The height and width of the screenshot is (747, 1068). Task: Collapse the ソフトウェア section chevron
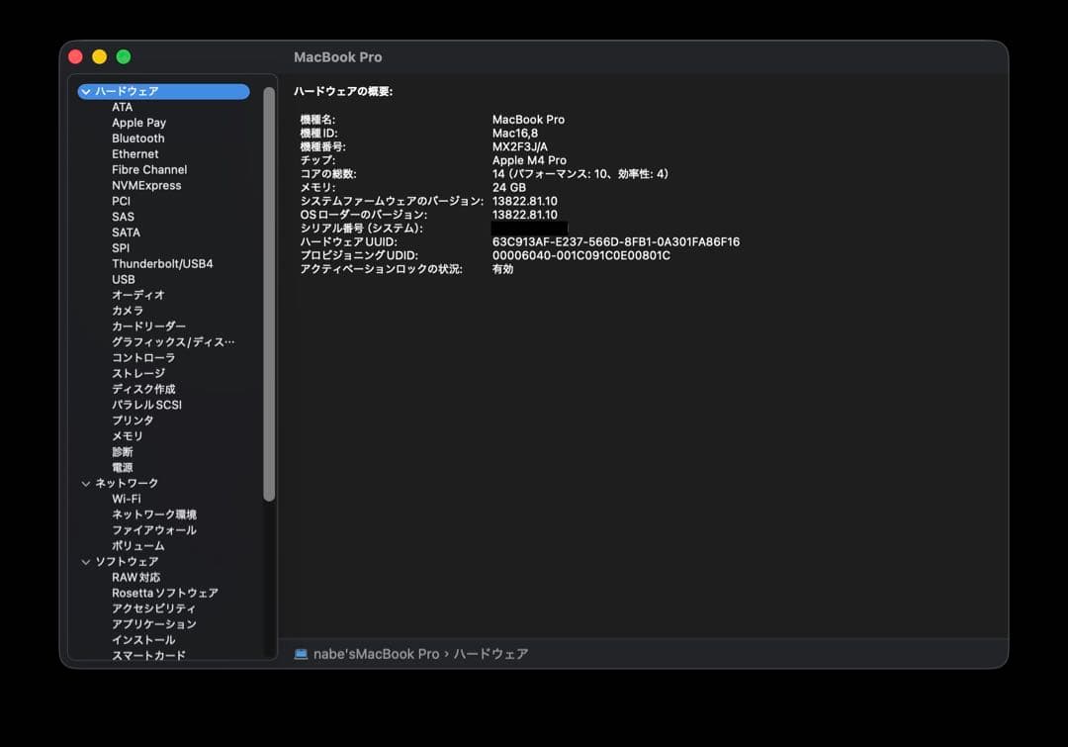(x=86, y=562)
